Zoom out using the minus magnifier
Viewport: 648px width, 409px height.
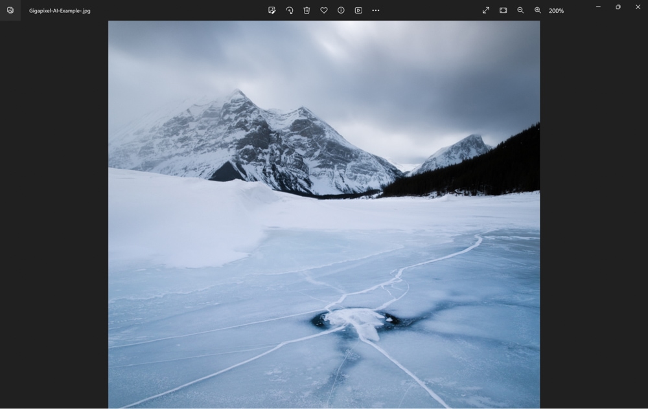point(521,10)
